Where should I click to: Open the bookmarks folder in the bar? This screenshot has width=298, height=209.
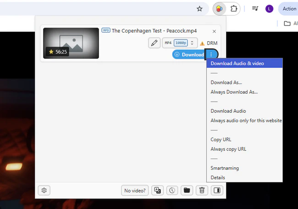pyautogui.click(x=287, y=23)
